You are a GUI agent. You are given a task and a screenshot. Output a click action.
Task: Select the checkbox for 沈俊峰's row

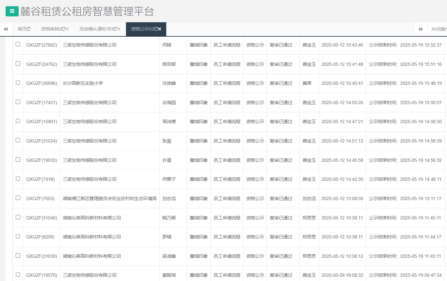(x=18, y=83)
